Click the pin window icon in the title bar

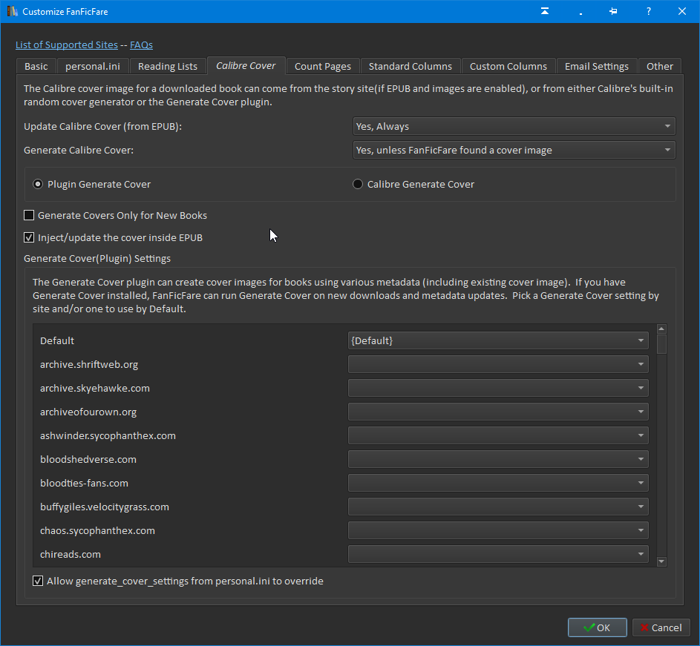[613, 11]
